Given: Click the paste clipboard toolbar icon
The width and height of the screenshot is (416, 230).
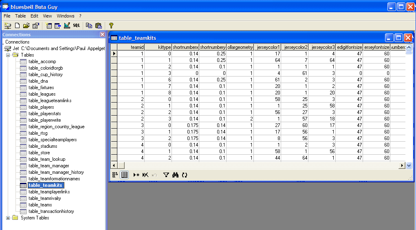Looking at the screenshot, I should pyautogui.click(x=98, y=26).
